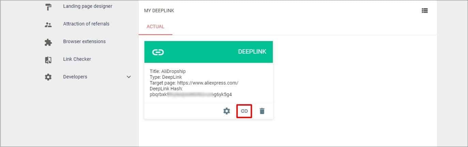Click the link icon highlighted in red

(x=244, y=111)
